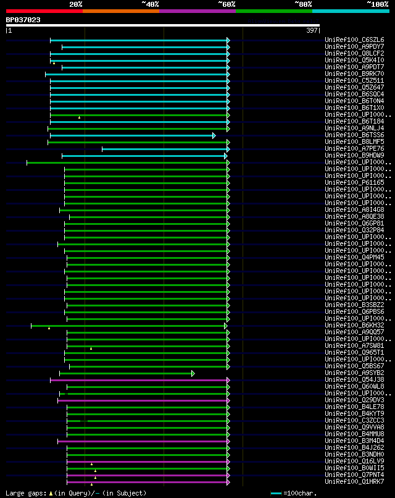
Task: Open hit UniRef100_A9QQ57
Action: click(x=354, y=332)
